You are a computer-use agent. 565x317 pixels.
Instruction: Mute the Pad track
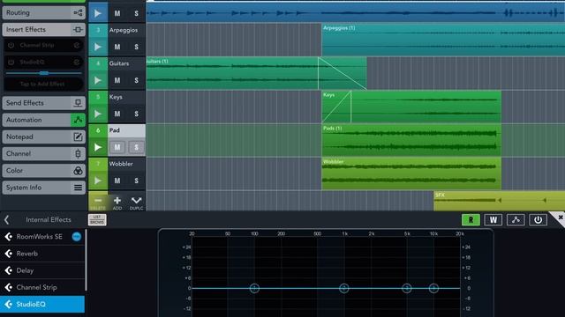click(117, 147)
